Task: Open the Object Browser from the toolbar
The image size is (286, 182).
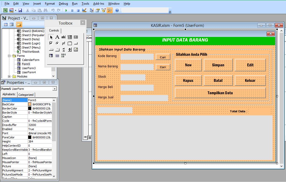Action: [103, 10]
